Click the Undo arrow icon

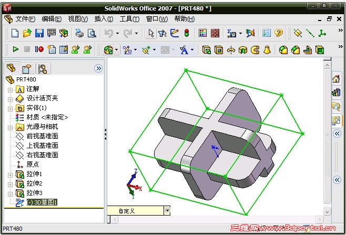click(109, 33)
